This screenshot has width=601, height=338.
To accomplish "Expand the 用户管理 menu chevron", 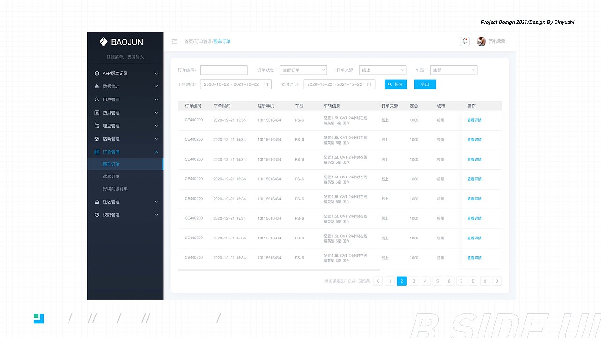I will point(156,100).
